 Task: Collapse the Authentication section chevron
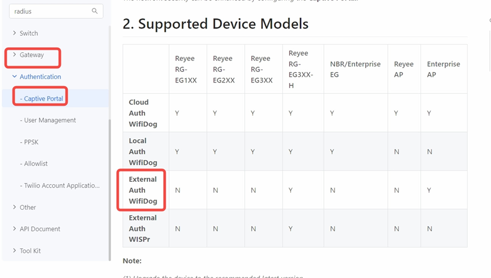(x=14, y=76)
